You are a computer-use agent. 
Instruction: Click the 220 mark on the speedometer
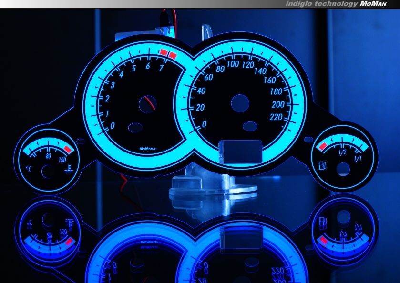click(276, 117)
